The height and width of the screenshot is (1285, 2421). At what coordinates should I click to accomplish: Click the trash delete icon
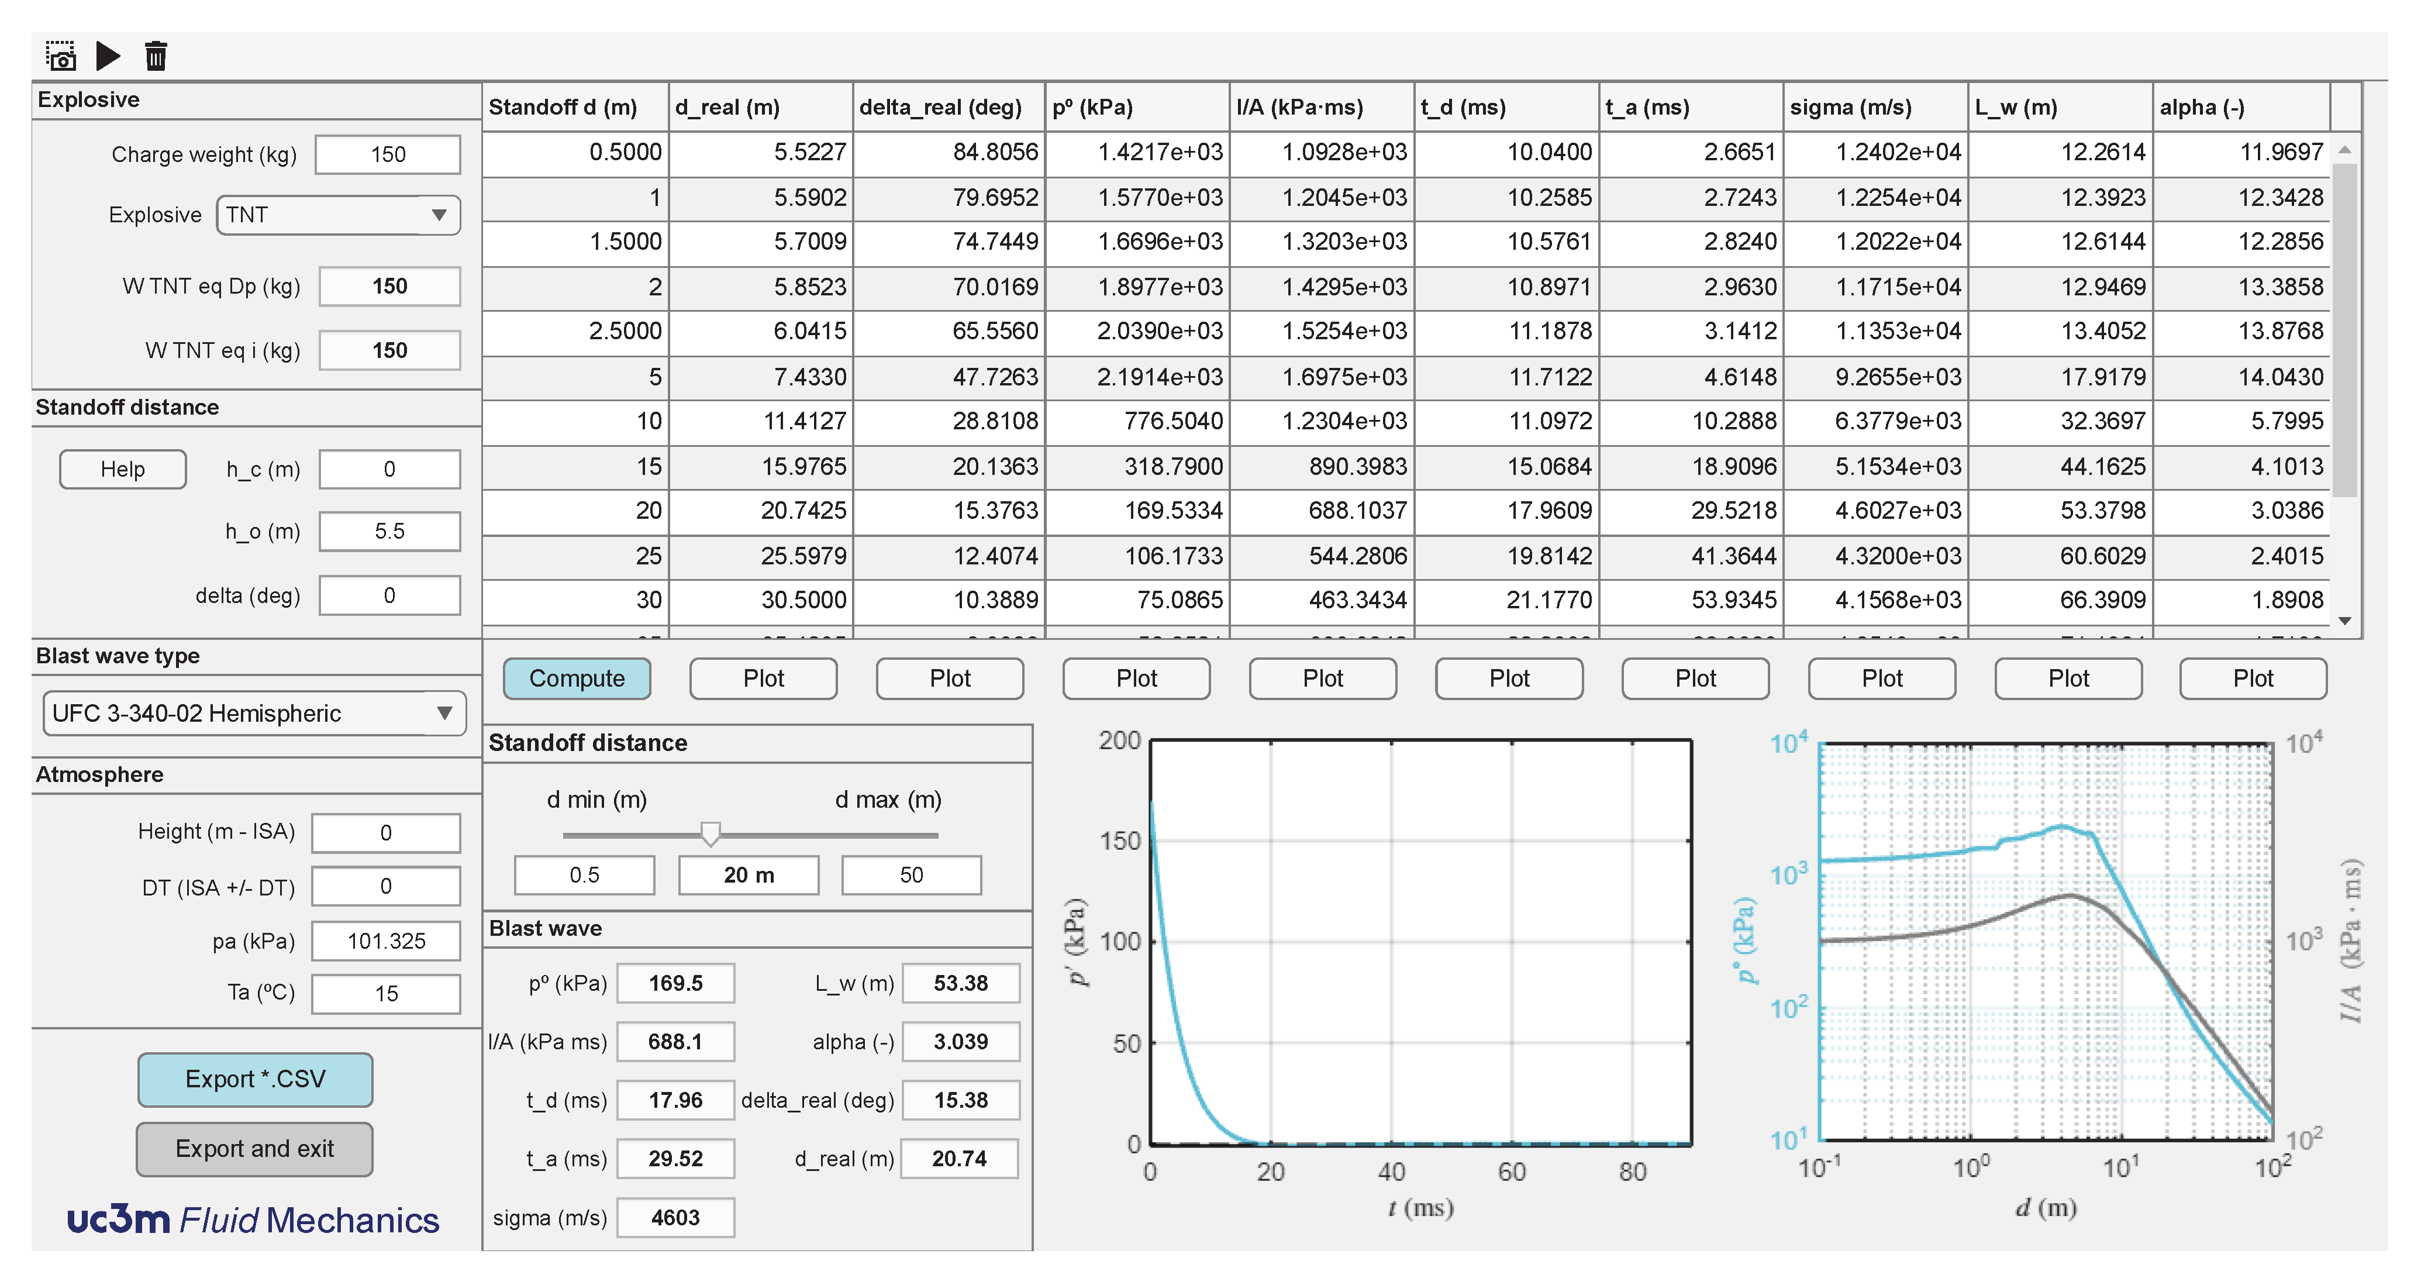156,56
